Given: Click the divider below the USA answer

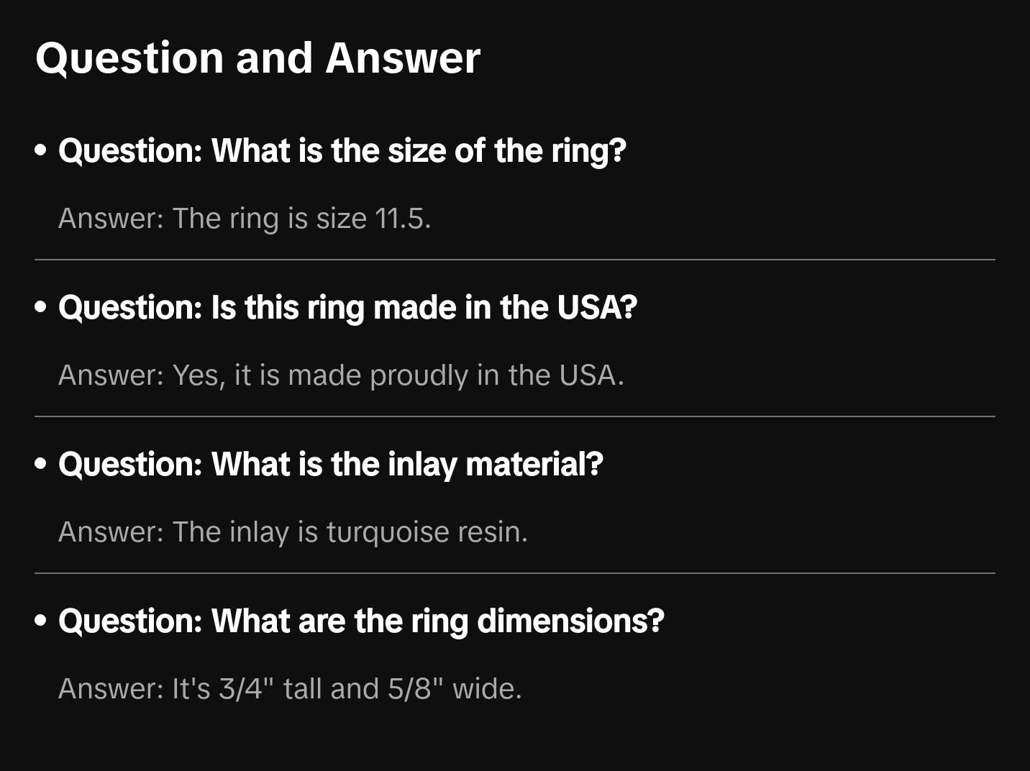Looking at the screenshot, I should coord(515,416).
